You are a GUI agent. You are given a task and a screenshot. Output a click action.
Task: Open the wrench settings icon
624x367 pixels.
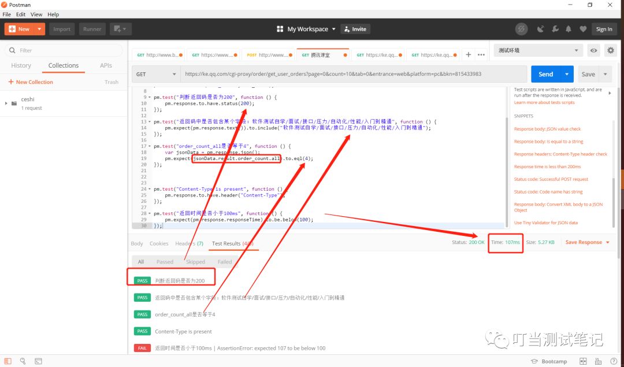(x=555, y=29)
